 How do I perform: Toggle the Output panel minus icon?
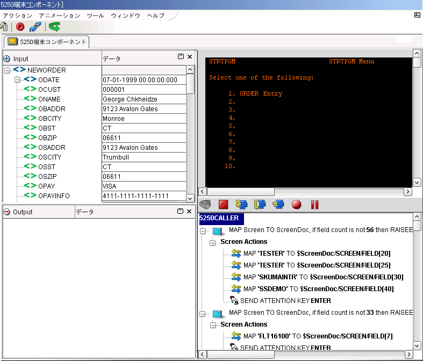(x=7, y=212)
